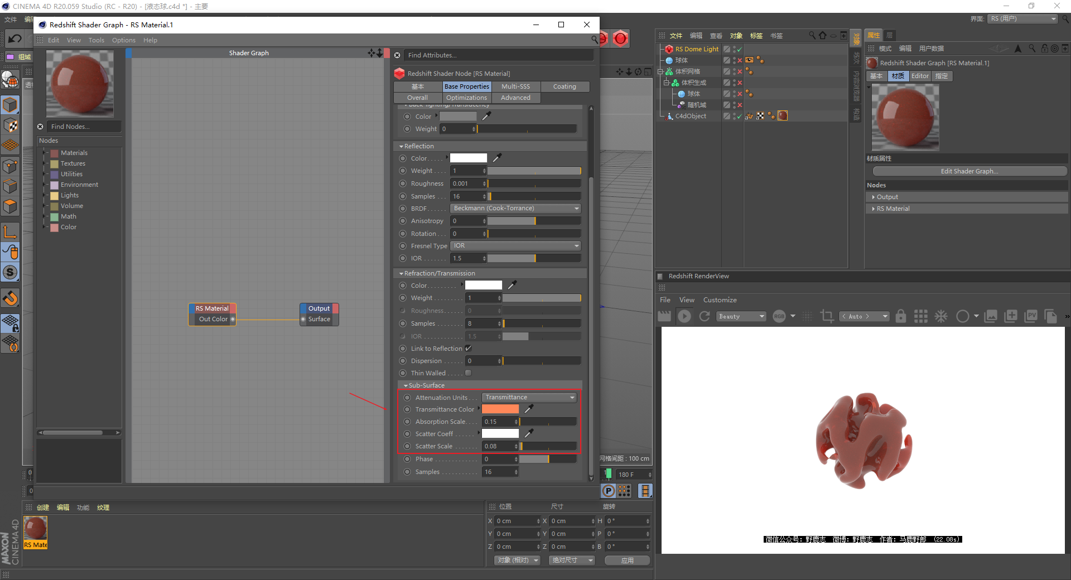This screenshot has height=580, width=1071.
Task: Toggle RS Dome Light enable checkmark
Action: point(740,49)
